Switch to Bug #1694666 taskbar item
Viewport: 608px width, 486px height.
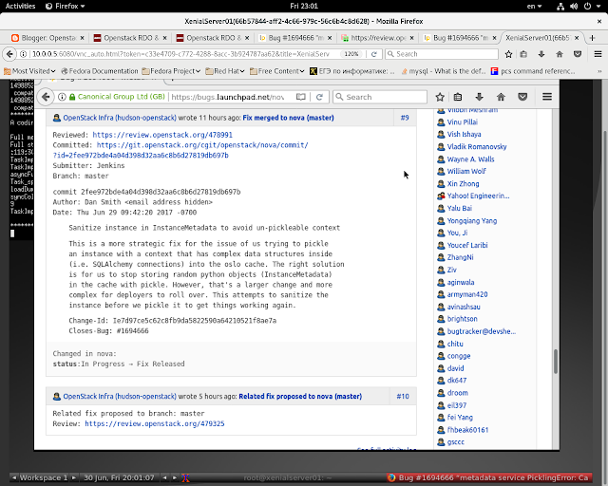488,477
